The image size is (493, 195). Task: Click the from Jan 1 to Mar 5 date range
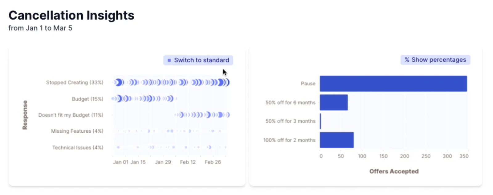point(40,28)
